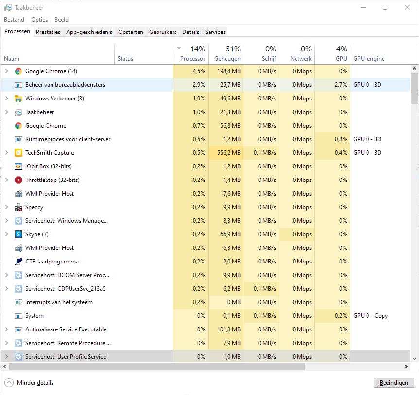The width and height of the screenshot is (419, 395).
Task: Click the TechSmith Capture icon
Action: [x=18, y=153]
